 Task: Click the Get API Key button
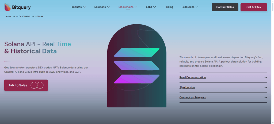[254, 7]
